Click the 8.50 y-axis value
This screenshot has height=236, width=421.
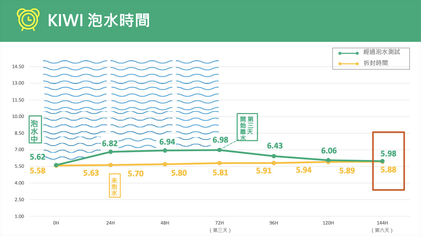(x=19, y=133)
